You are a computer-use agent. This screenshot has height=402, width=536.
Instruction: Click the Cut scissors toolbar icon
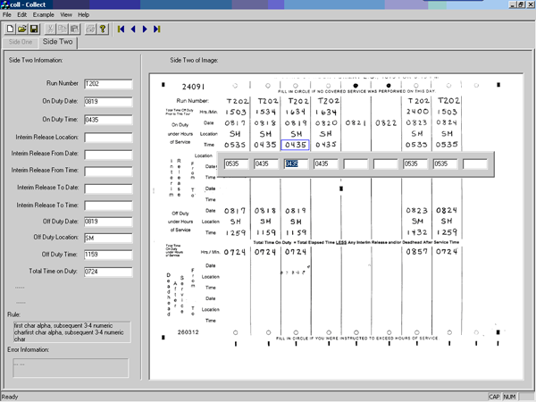(x=50, y=29)
